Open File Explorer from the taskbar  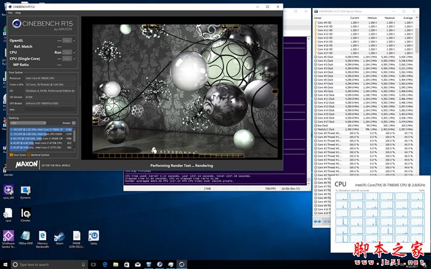click(x=116, y=265)
